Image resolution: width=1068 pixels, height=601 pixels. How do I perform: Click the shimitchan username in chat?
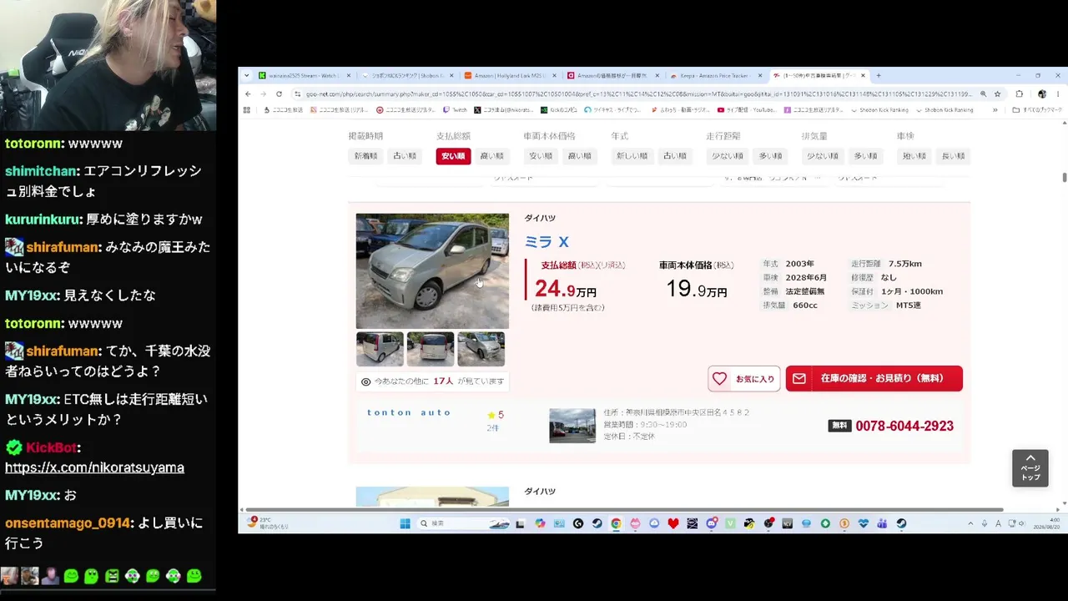(x=42, y=171)
